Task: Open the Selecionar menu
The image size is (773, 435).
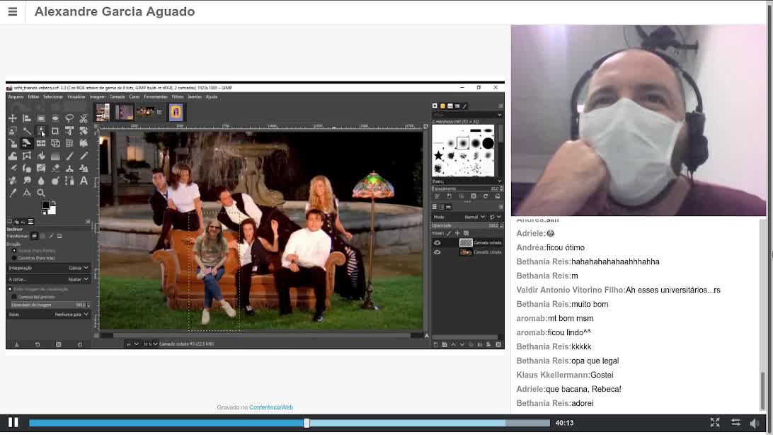Action: click(53, 96)
